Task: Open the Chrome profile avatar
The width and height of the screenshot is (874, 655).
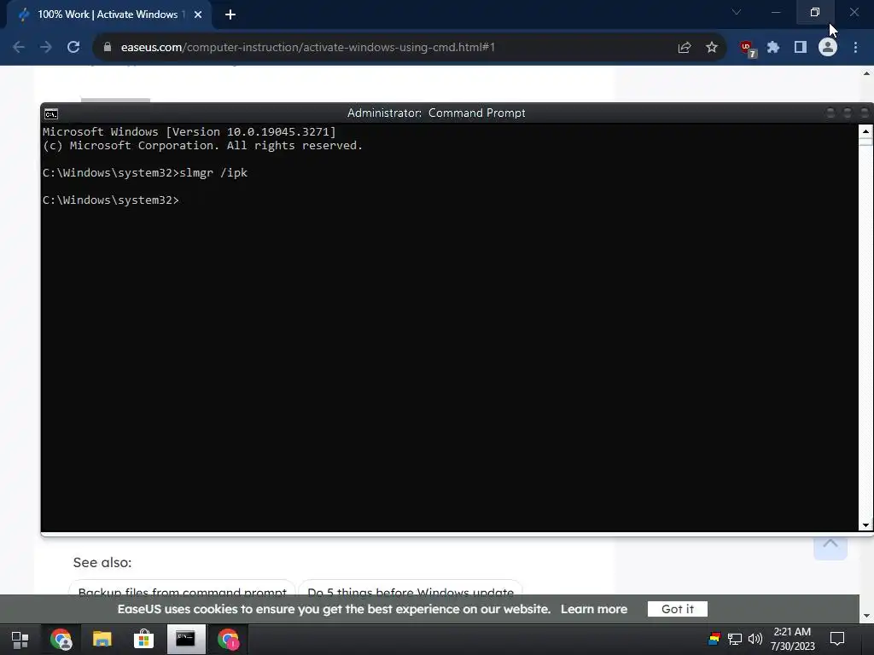Action: tap(828, 48)
